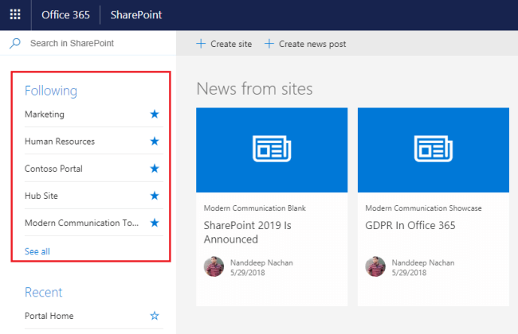Click 5/29/2018 date on GDPR card
This screenshot has height=334, width=518.
pos(410,273)
